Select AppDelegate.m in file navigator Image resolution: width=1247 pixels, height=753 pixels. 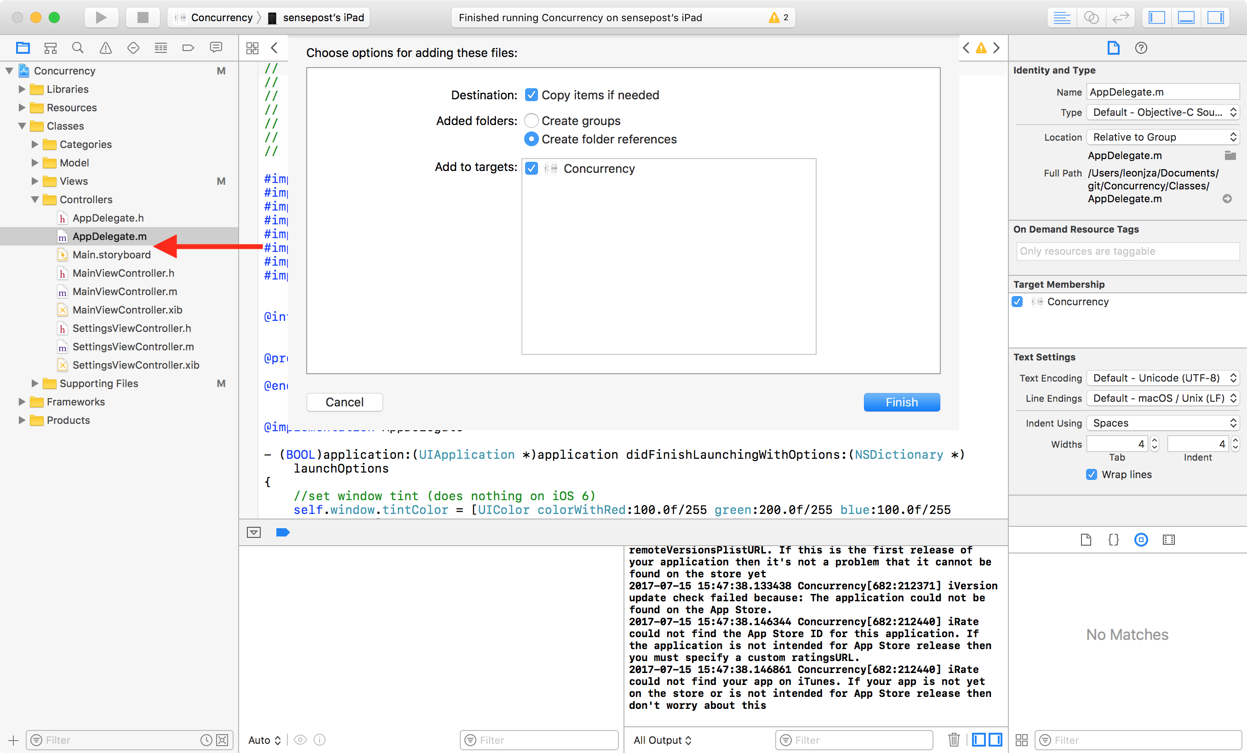click(109, 236)
